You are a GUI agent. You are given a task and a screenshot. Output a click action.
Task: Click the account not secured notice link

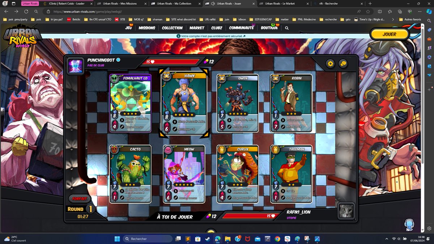pos(211,36)
